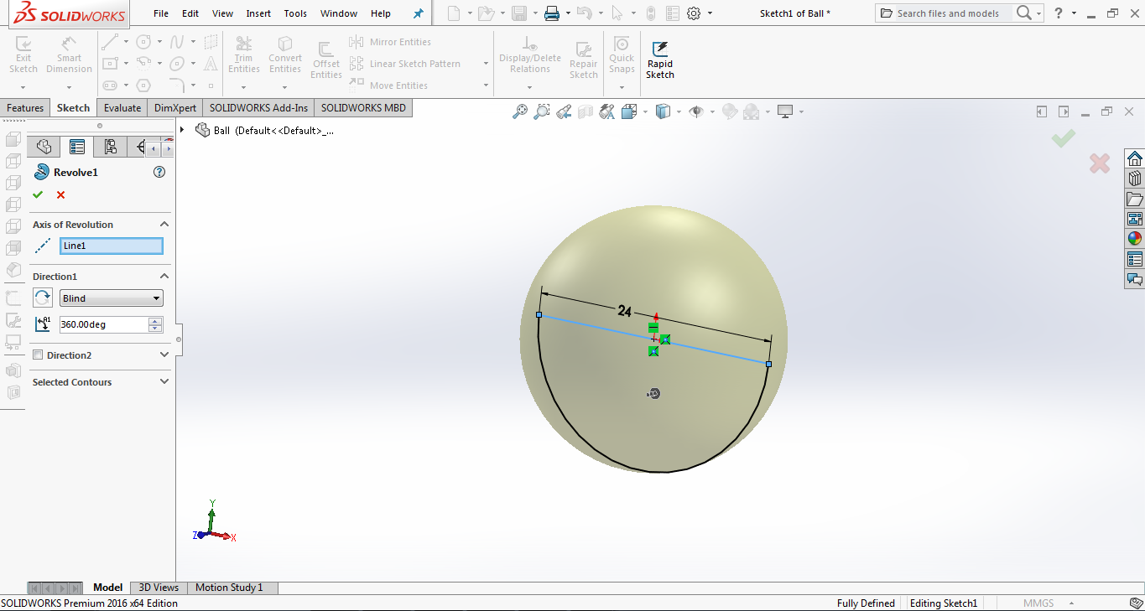1145x611 pixels.
Task: Open the Tools menu
Action: (x=295, y=13)
